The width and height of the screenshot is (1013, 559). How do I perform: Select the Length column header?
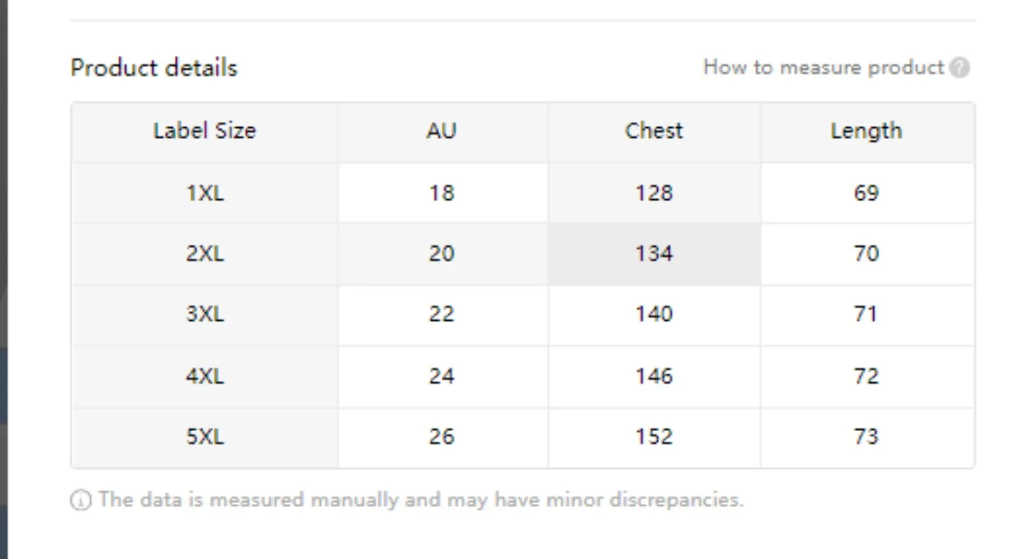pyautogui.click(x=867, y=132)
